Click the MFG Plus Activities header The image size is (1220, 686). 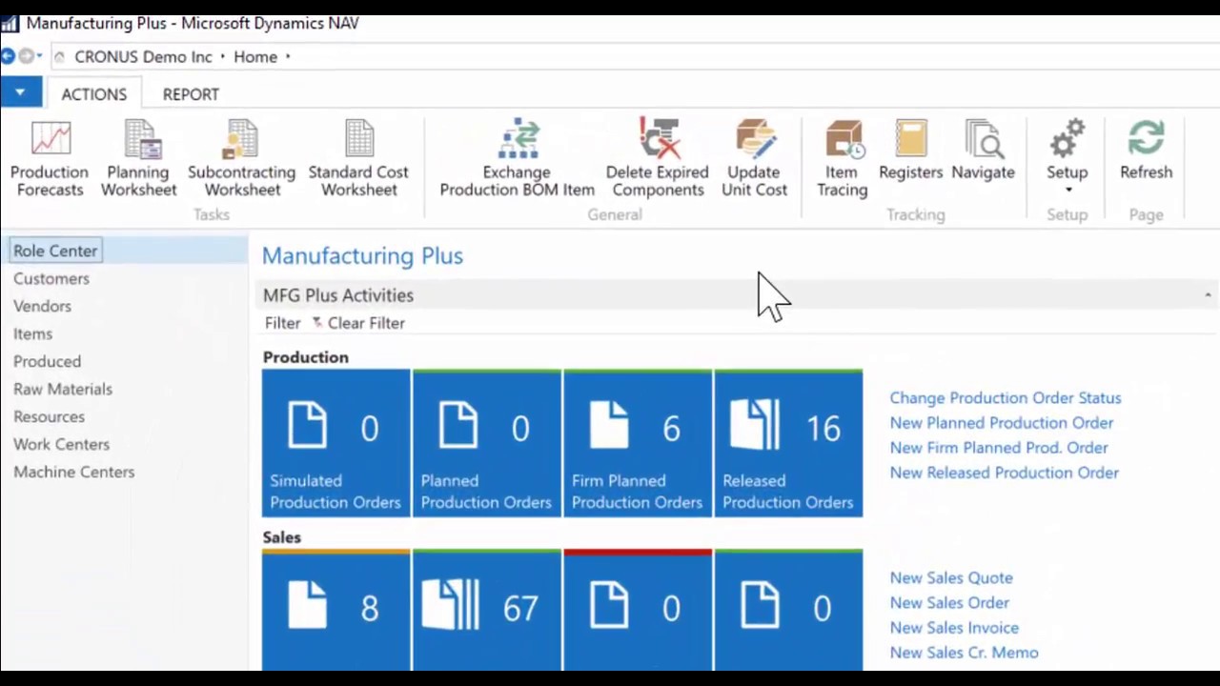[x=338, y=295]
